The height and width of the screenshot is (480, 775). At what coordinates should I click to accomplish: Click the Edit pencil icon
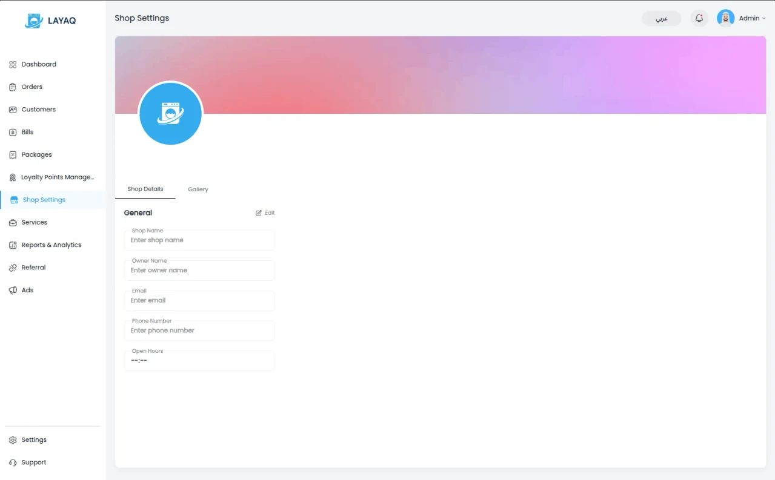pyautogui.click(x=259, y=213)
